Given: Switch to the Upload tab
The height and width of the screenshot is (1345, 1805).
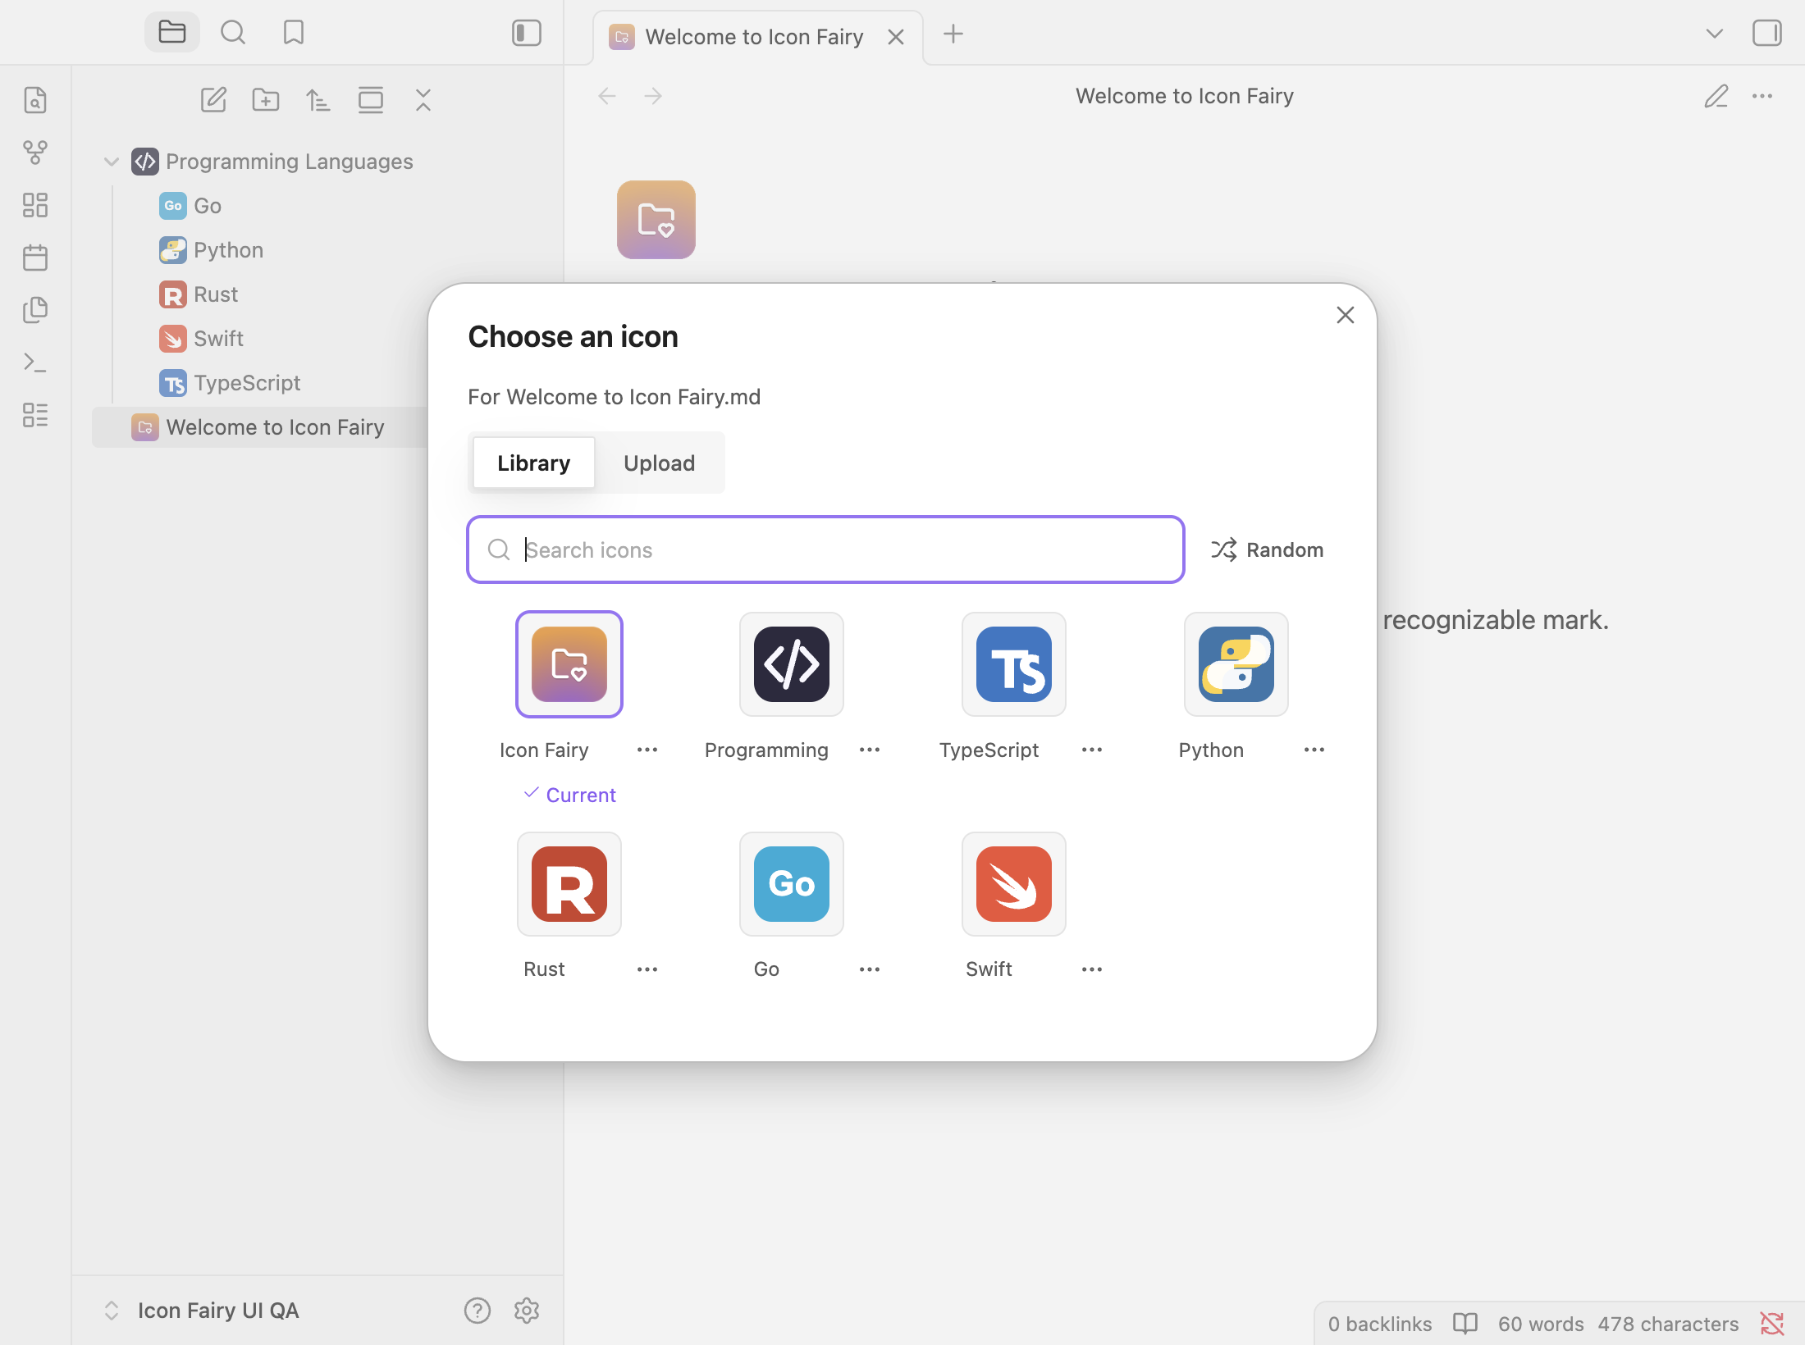Looking at the screenshot, I should pos(660,463).
